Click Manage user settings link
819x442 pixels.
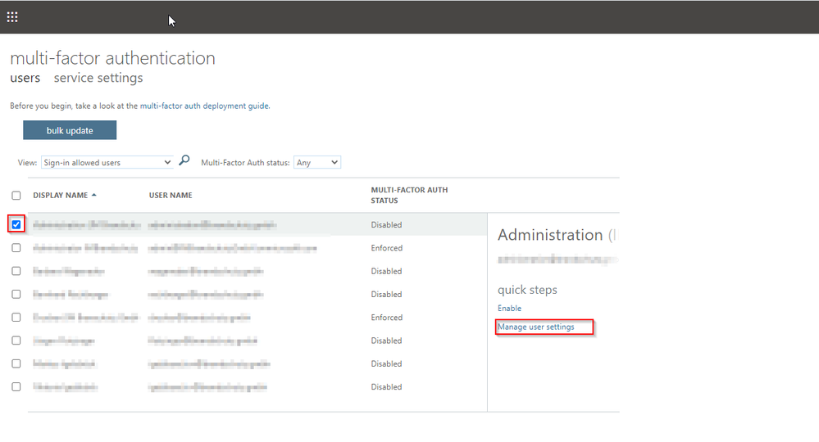point(536,327)
